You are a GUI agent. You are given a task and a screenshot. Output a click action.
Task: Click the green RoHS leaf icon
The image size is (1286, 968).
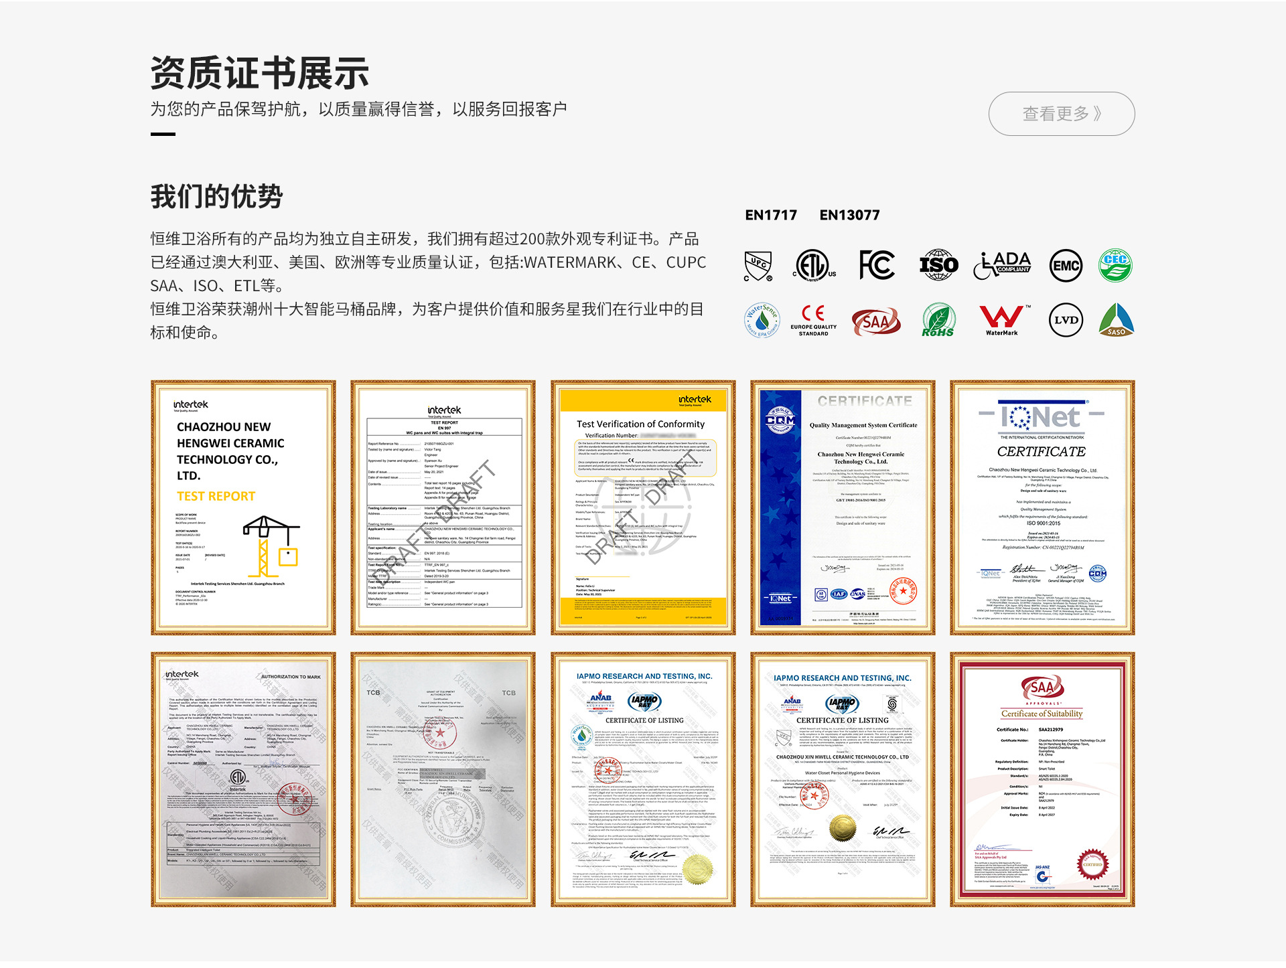[x=938, y=320]
